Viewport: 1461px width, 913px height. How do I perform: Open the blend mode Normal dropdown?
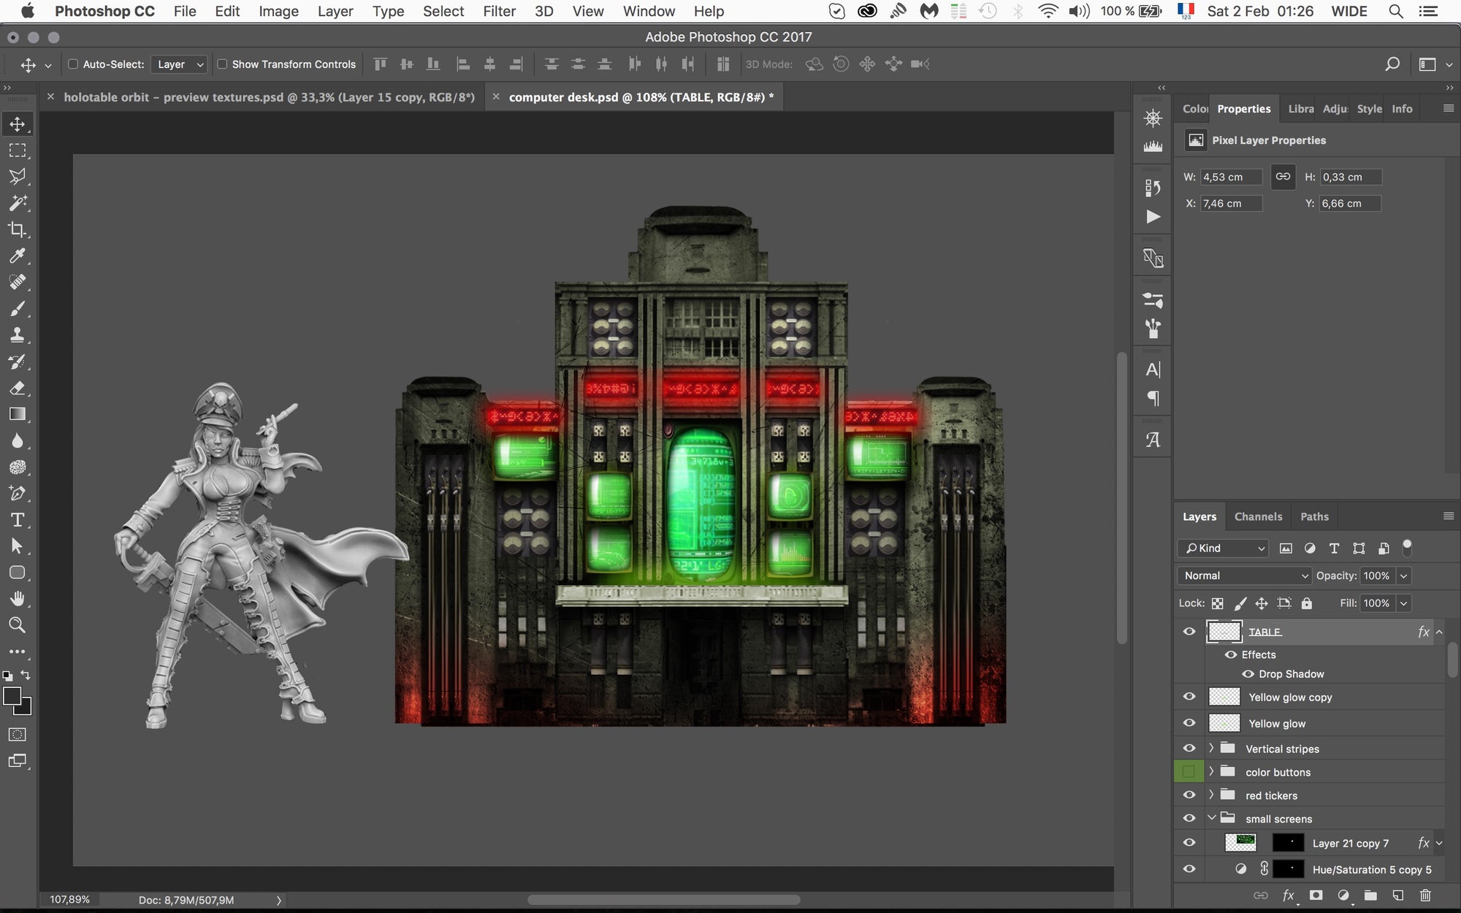1244,576
